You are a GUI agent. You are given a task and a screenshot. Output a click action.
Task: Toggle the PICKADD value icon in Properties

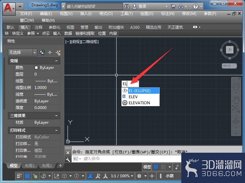click(x=42, y=52)
